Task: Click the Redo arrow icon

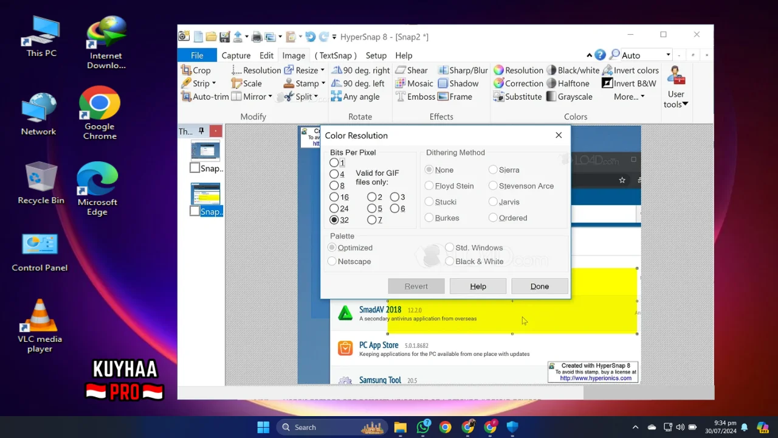Action: 324,36
